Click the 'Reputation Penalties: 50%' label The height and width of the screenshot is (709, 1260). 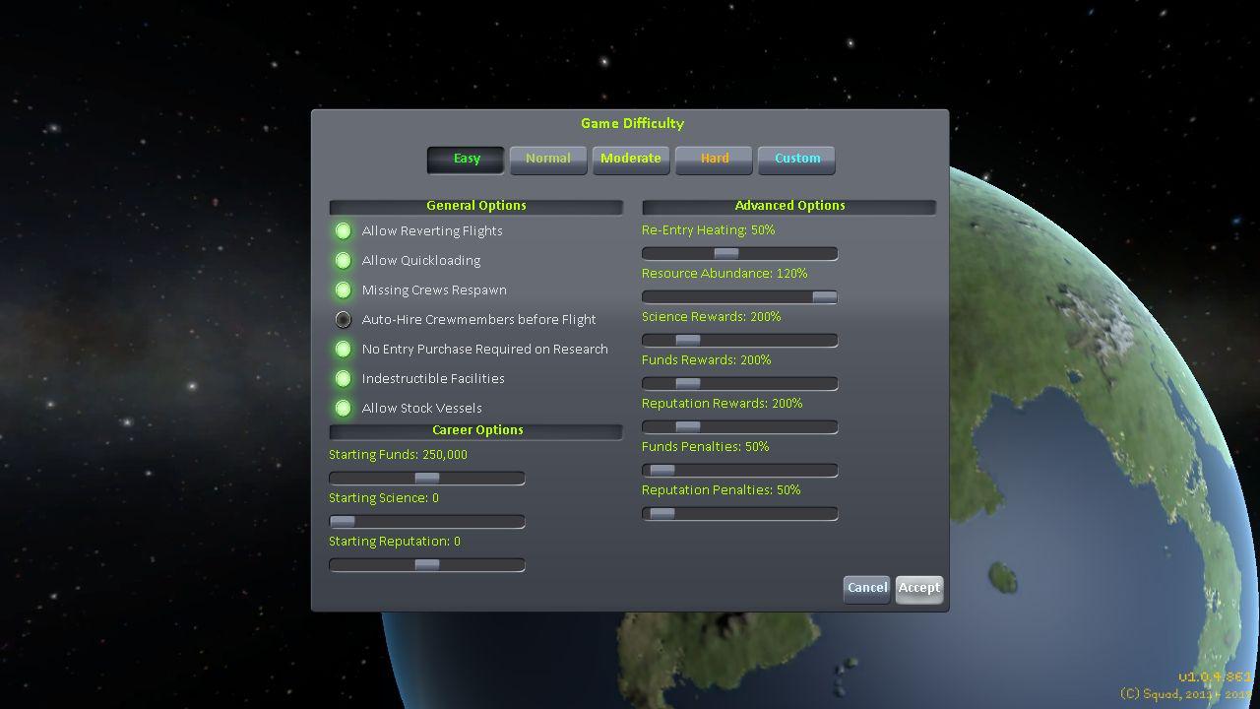coord(722,490)
